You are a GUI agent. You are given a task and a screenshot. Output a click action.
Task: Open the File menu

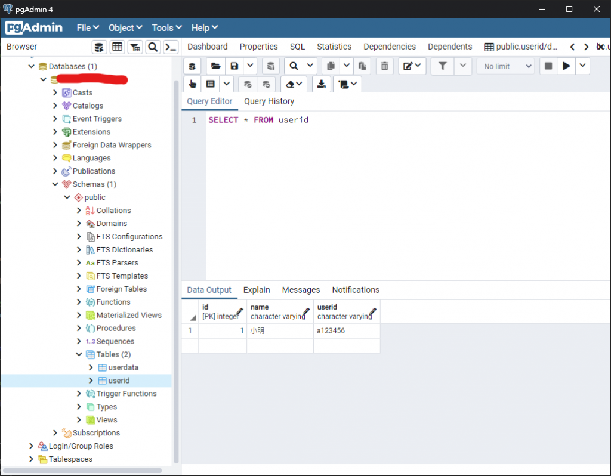(88, 28)
